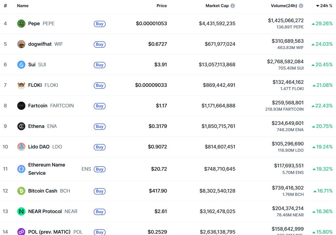Open the Bitcoin Cash name link
This screenshot has width=336, height=235.
[43, 191]
